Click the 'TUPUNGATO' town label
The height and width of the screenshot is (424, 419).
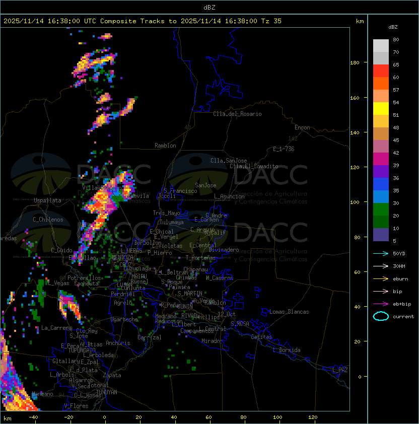click(82, 350)
